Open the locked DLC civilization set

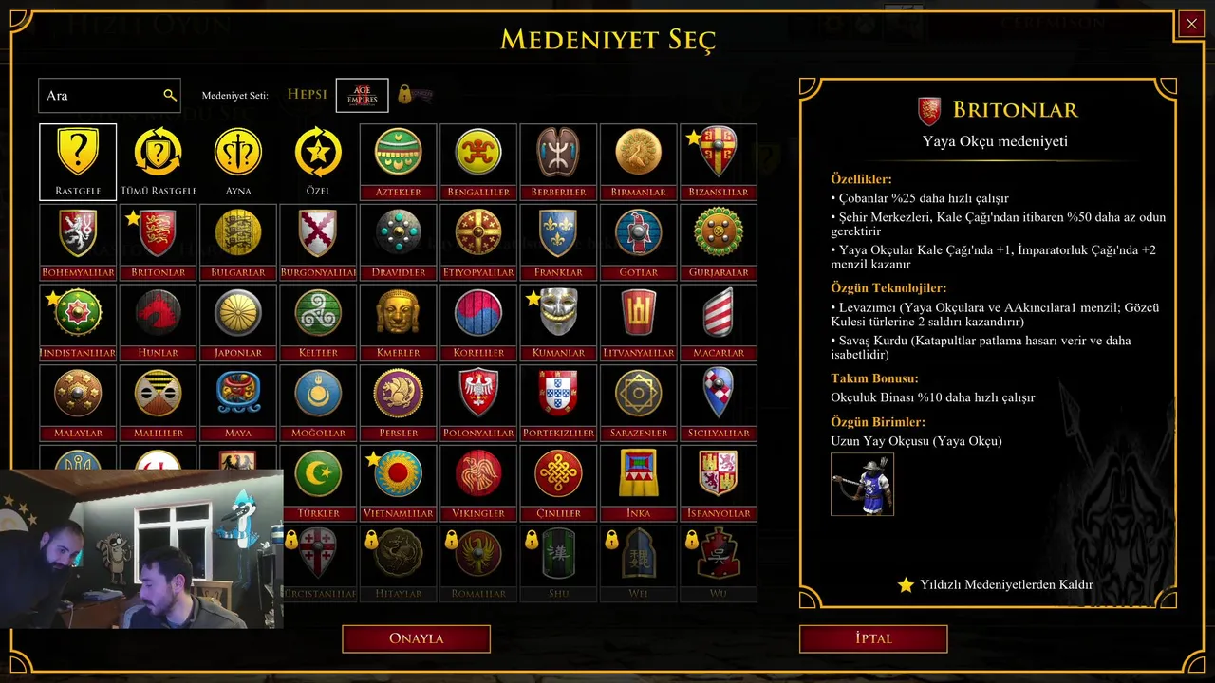tap(415, 95)
